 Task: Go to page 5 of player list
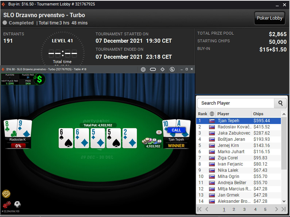(x=265, y=209)
